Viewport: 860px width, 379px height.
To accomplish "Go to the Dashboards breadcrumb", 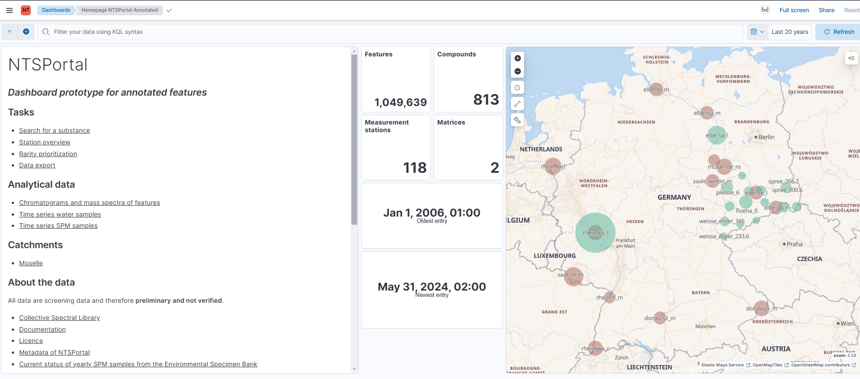I will click(56, 10).
